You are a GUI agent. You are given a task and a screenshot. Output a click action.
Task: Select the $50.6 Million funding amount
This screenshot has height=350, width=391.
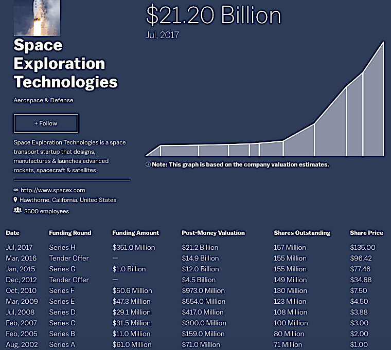point(132,290)
